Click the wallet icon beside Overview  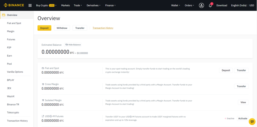(x=4, y=15)
